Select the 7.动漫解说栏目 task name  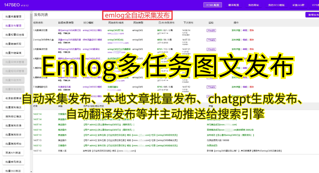coord(40,87)
